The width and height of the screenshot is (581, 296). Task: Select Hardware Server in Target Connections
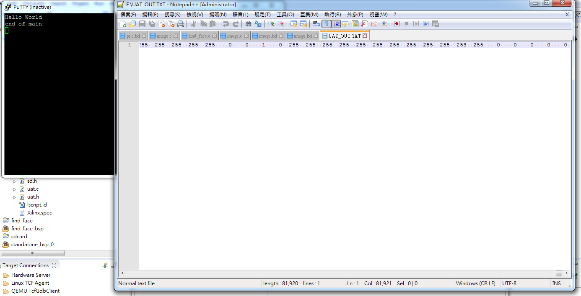(x=31, y=275)
